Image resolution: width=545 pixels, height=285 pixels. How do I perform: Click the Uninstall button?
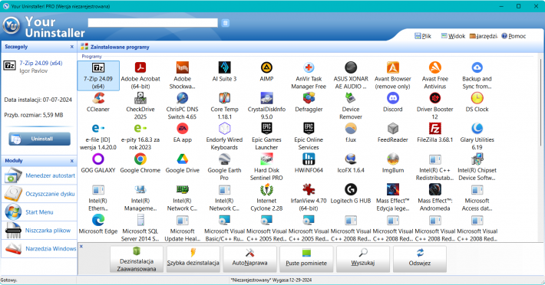[x=40, y=139]
